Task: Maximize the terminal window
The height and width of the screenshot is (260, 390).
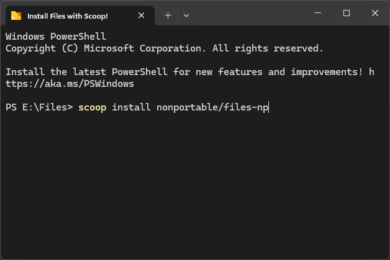Action: 347,13
